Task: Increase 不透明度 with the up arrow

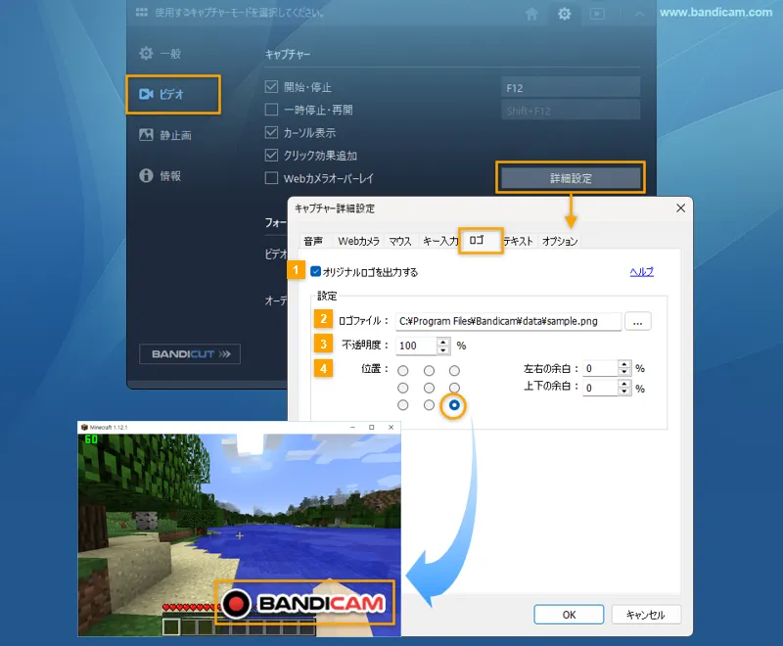Action: click(443, 342)
